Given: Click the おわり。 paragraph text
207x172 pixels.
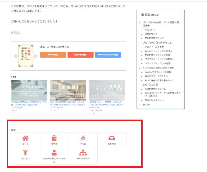Looking at the screenshot, I should point(16,32).
